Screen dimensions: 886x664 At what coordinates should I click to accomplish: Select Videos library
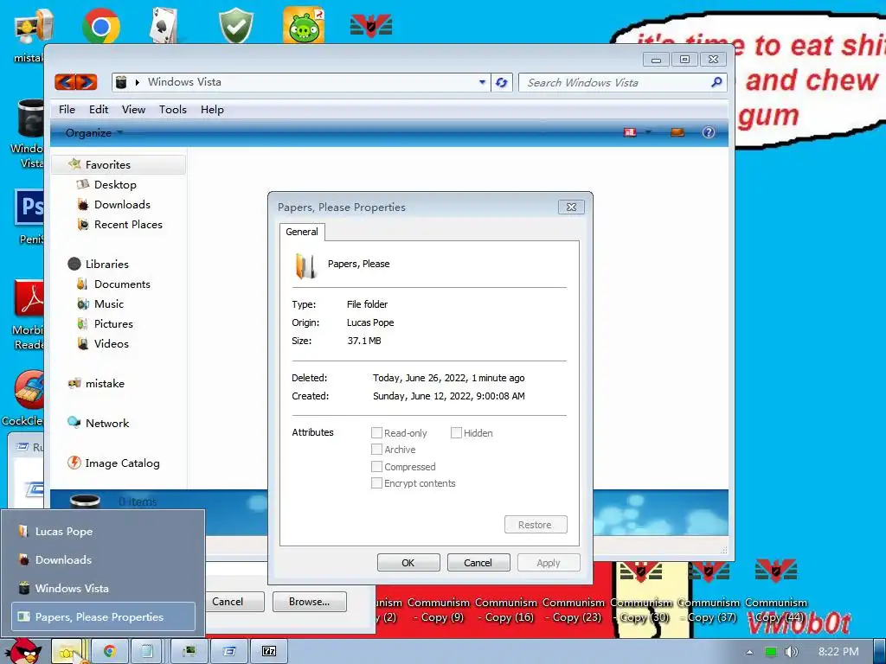(112, 343)
